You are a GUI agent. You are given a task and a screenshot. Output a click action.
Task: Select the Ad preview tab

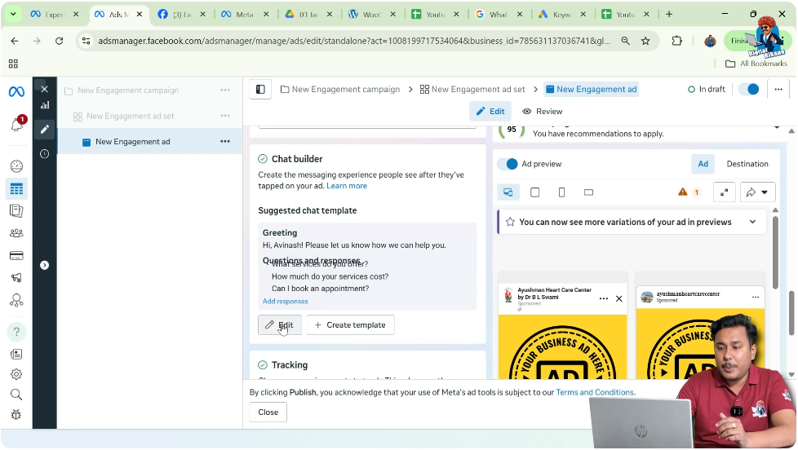pyautogui.click(x=703, y=164)
